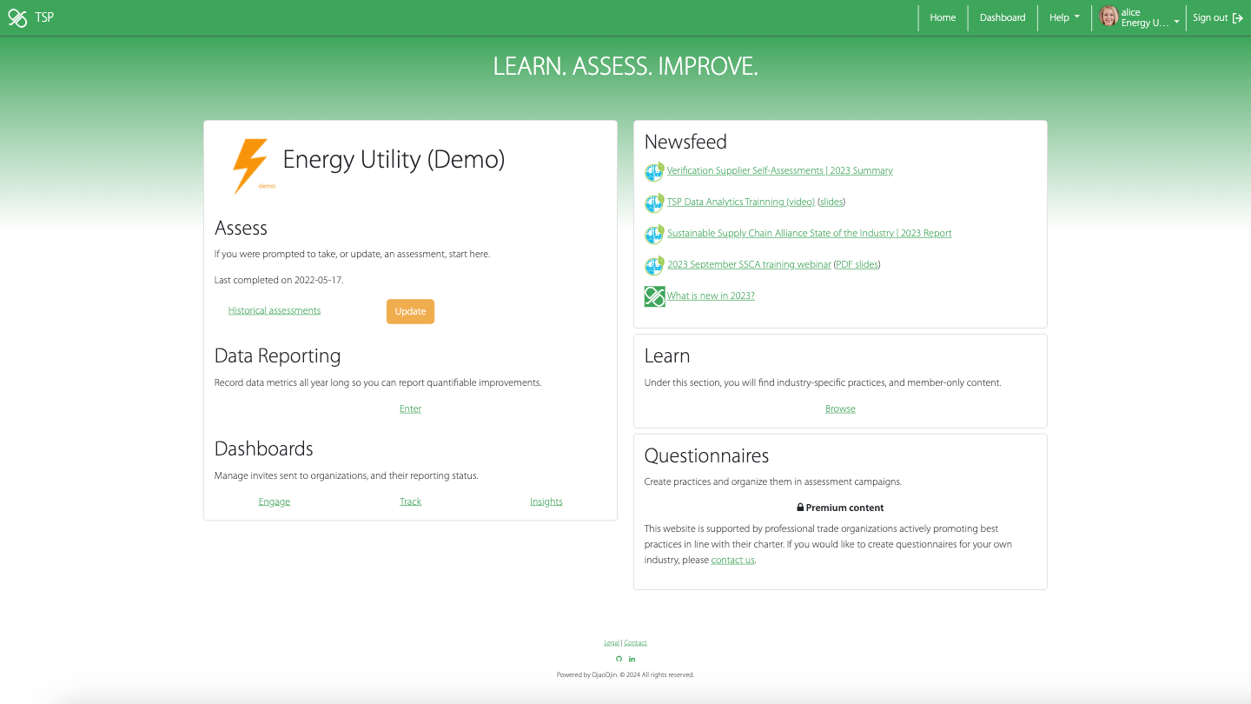
Task: Click the Energy Utility lightning bolt logo
Action: [250, 165]
